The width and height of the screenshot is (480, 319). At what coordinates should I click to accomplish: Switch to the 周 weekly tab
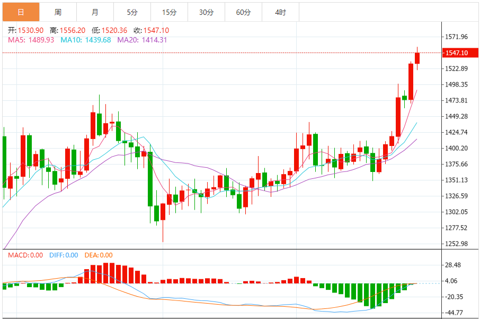point(58,12)
